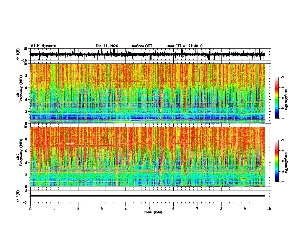Click the "4" tick on the time axis
Screen dimensions: 303x234
coord(126,209)
